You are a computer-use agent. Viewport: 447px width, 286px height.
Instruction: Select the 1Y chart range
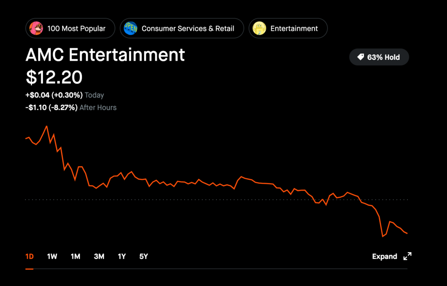pos(122,257)
